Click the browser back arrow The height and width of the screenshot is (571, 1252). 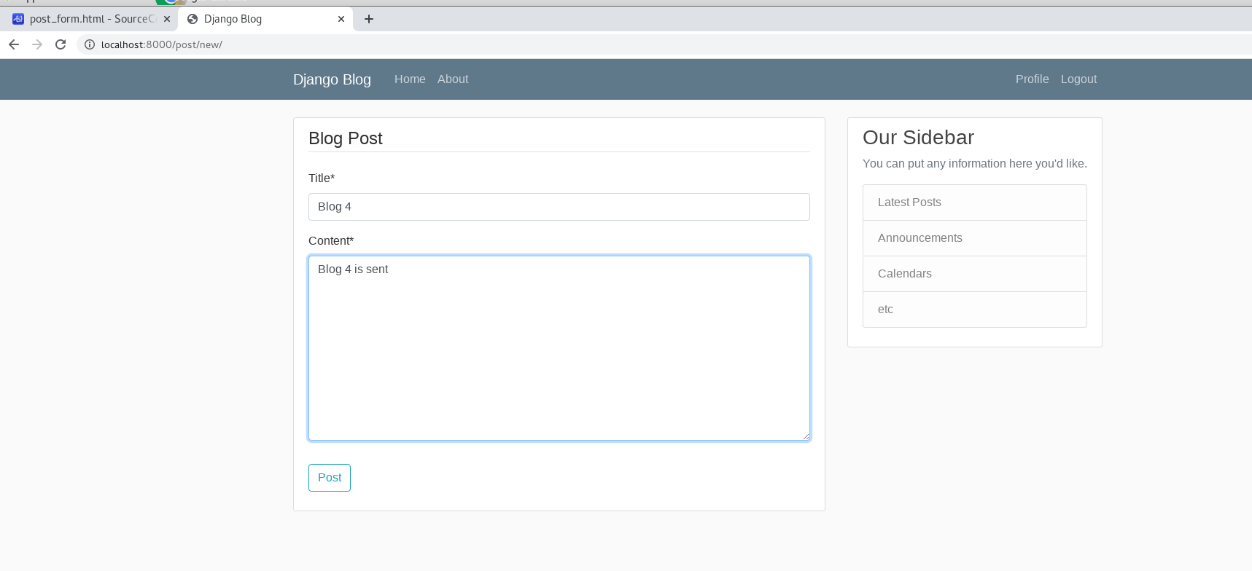[14, 44]
